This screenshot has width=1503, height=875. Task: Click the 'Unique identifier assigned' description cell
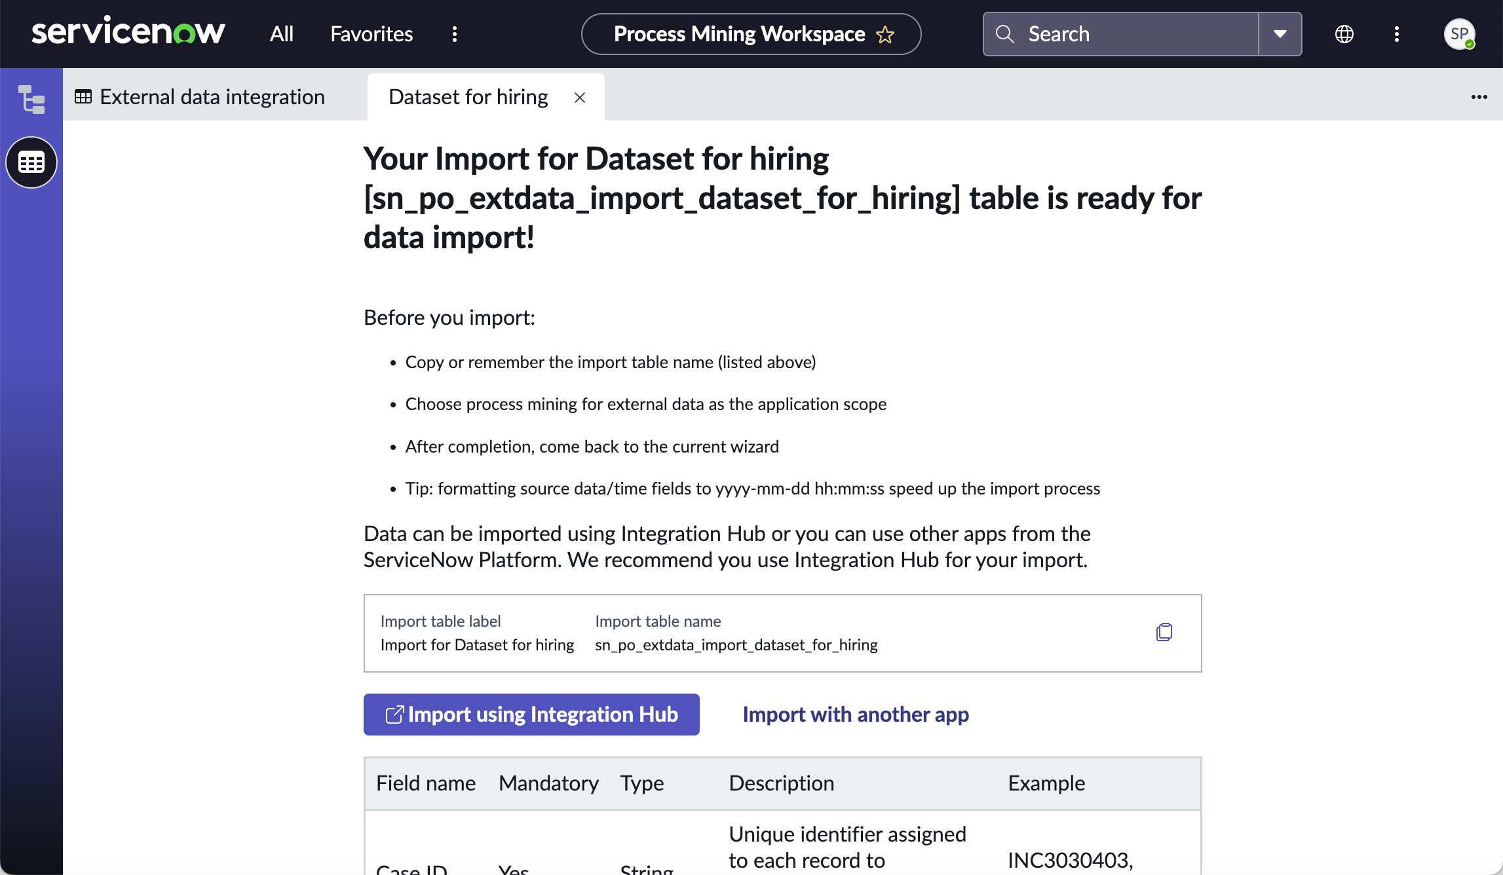click(848, 847)
